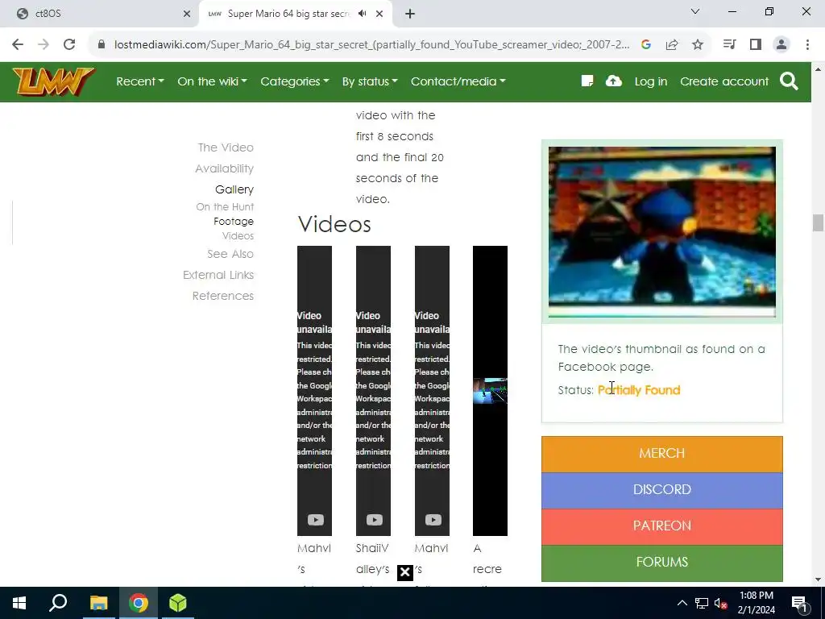825x619 pixels.
Task: Play the recreation video with thumbnail
Action: [x=490, y=391]
